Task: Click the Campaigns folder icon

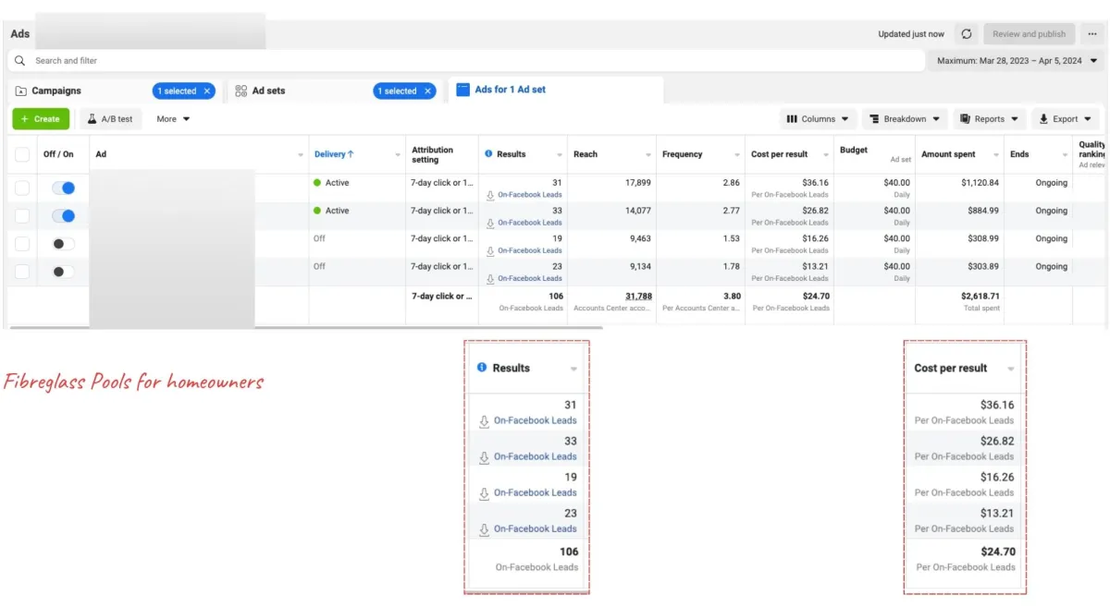Action: [x=21, y=91]
